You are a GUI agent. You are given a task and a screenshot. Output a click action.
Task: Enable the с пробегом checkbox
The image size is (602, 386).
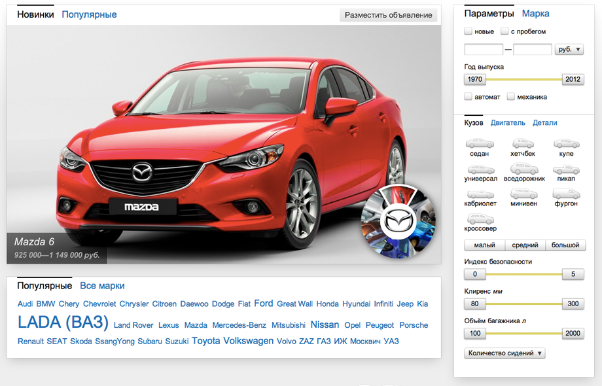pos(505,31)
